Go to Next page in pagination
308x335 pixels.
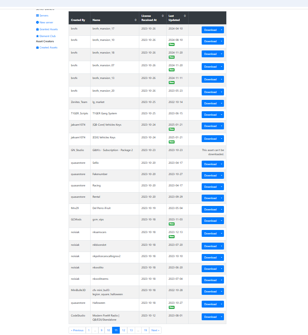tap(155, 330)
